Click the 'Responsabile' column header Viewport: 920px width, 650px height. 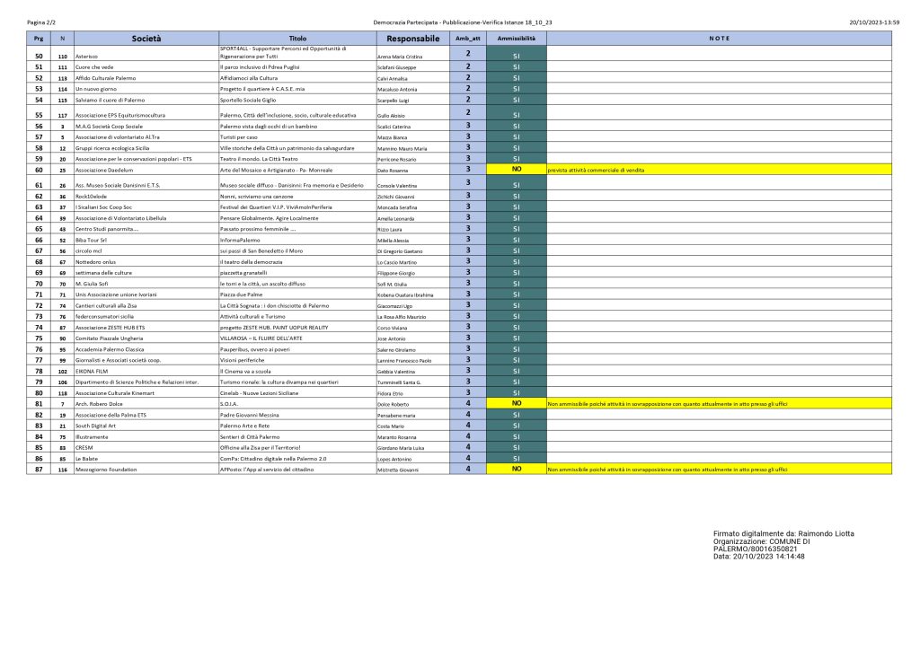[413, 39]
